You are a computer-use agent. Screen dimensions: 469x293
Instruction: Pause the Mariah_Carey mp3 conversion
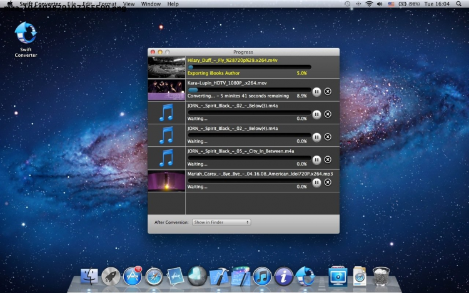click(x=316, y=182)
